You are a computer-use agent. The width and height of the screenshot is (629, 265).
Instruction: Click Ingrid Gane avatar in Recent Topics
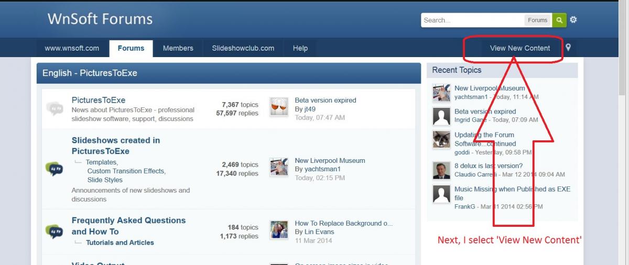441,116
